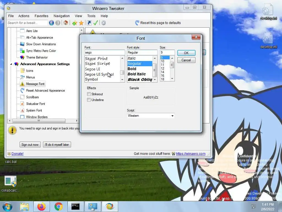Click I'll do it myself later
This screenshot has width=282, height=212.
click(x=57, y=145)
